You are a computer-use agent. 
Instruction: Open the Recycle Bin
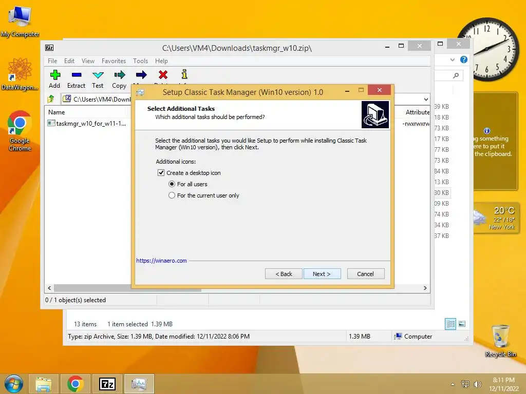500,341
